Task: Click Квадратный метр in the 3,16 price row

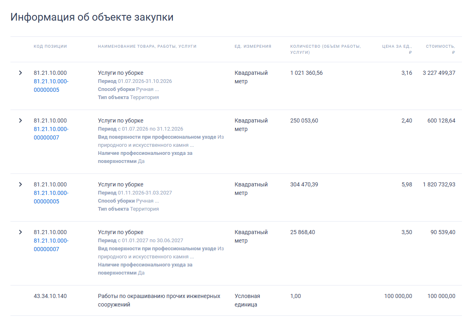Action: pos(251,77)
